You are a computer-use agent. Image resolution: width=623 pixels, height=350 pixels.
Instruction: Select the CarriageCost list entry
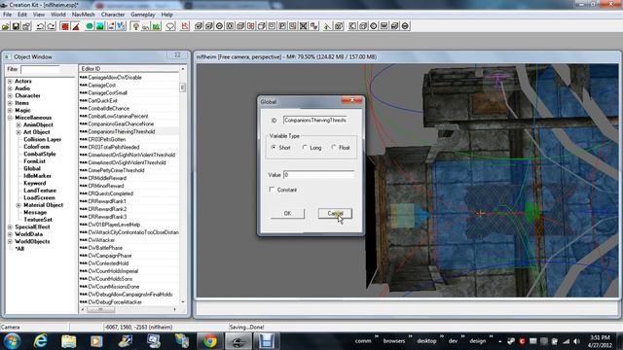coord(101,85)
